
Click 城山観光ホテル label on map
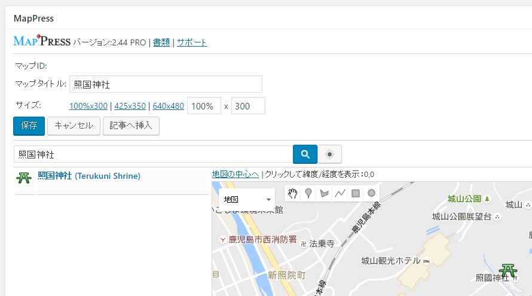coord(391,261)
